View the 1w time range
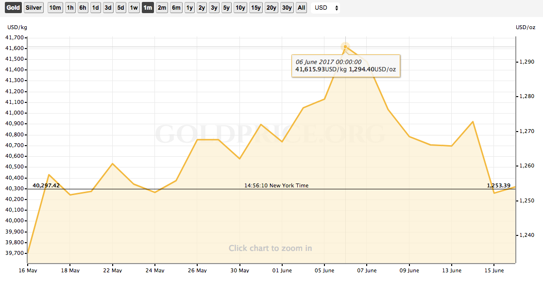The height and width of the screenshot is (283, 543). (x=134, y=8)
